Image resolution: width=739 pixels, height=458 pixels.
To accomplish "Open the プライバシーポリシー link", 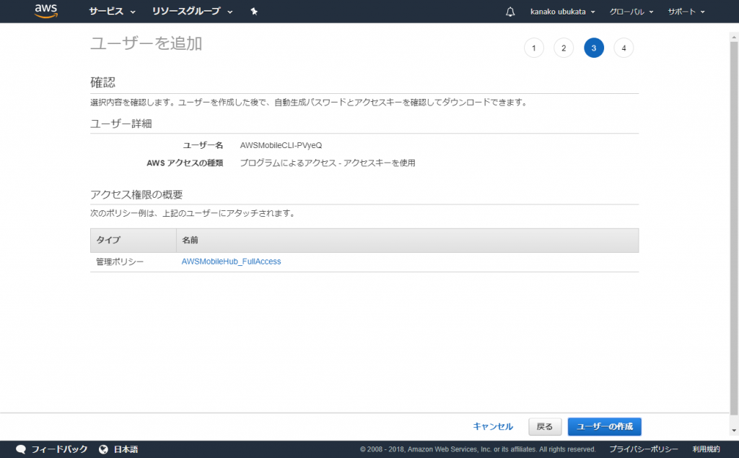I will click(x=643, y=449).
